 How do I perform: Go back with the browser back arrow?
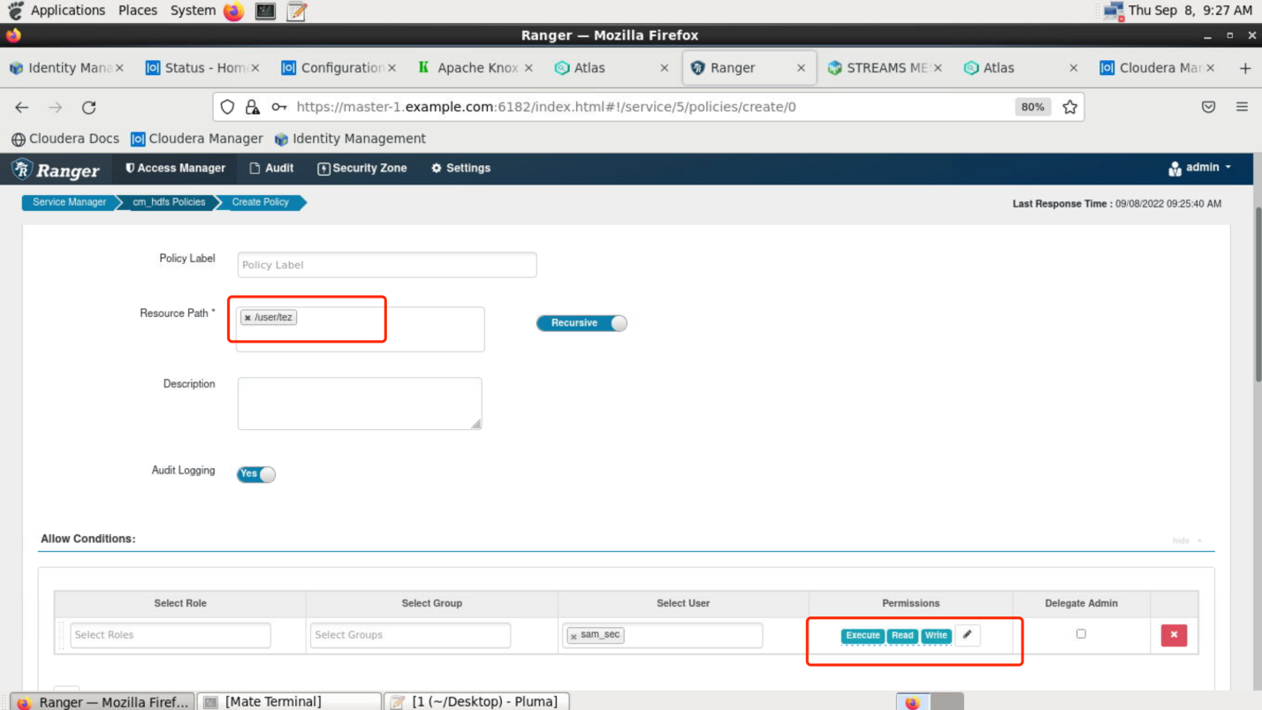click(x=22, y=107)
